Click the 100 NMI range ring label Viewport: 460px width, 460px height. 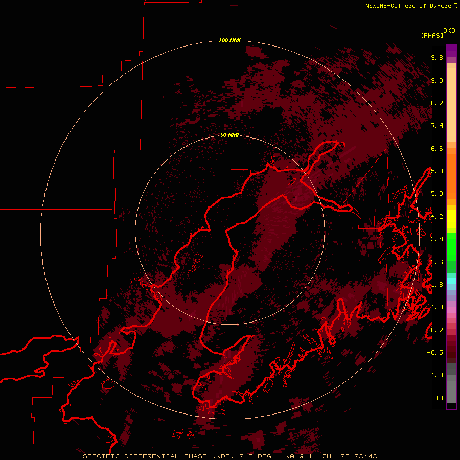229,40
